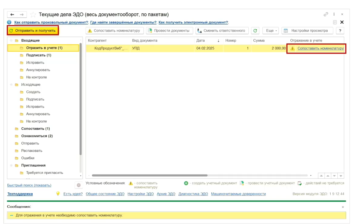This screenshot has height=224, width=355.
Task: Open the Настройки ЭДО link
Action: click(x=140, y=194)
